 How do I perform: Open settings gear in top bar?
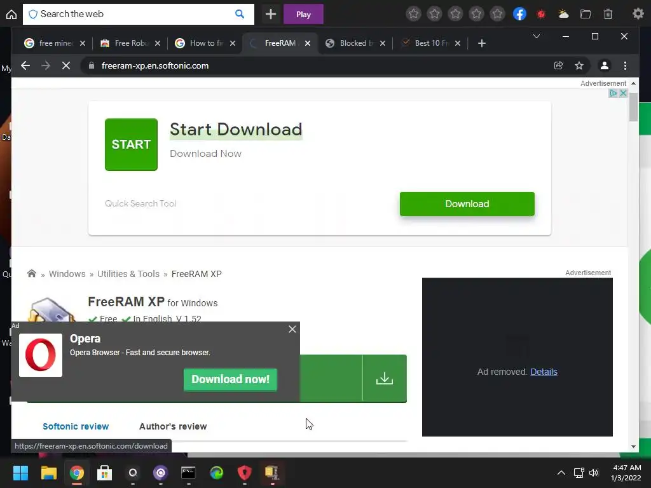638,14
